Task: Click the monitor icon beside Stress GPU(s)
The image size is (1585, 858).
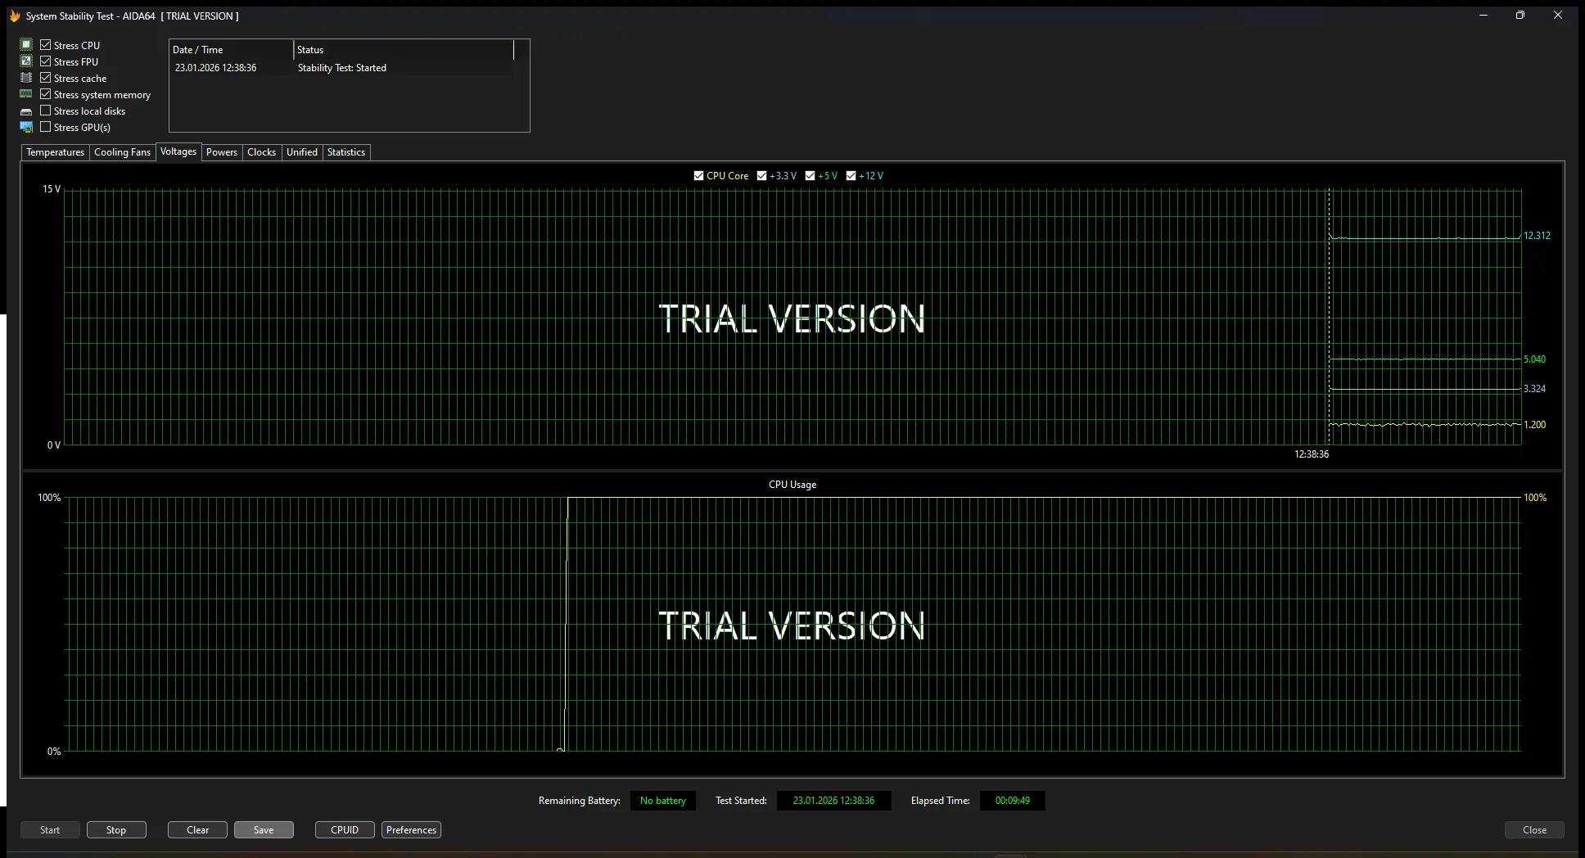Action: click(26, 127)
